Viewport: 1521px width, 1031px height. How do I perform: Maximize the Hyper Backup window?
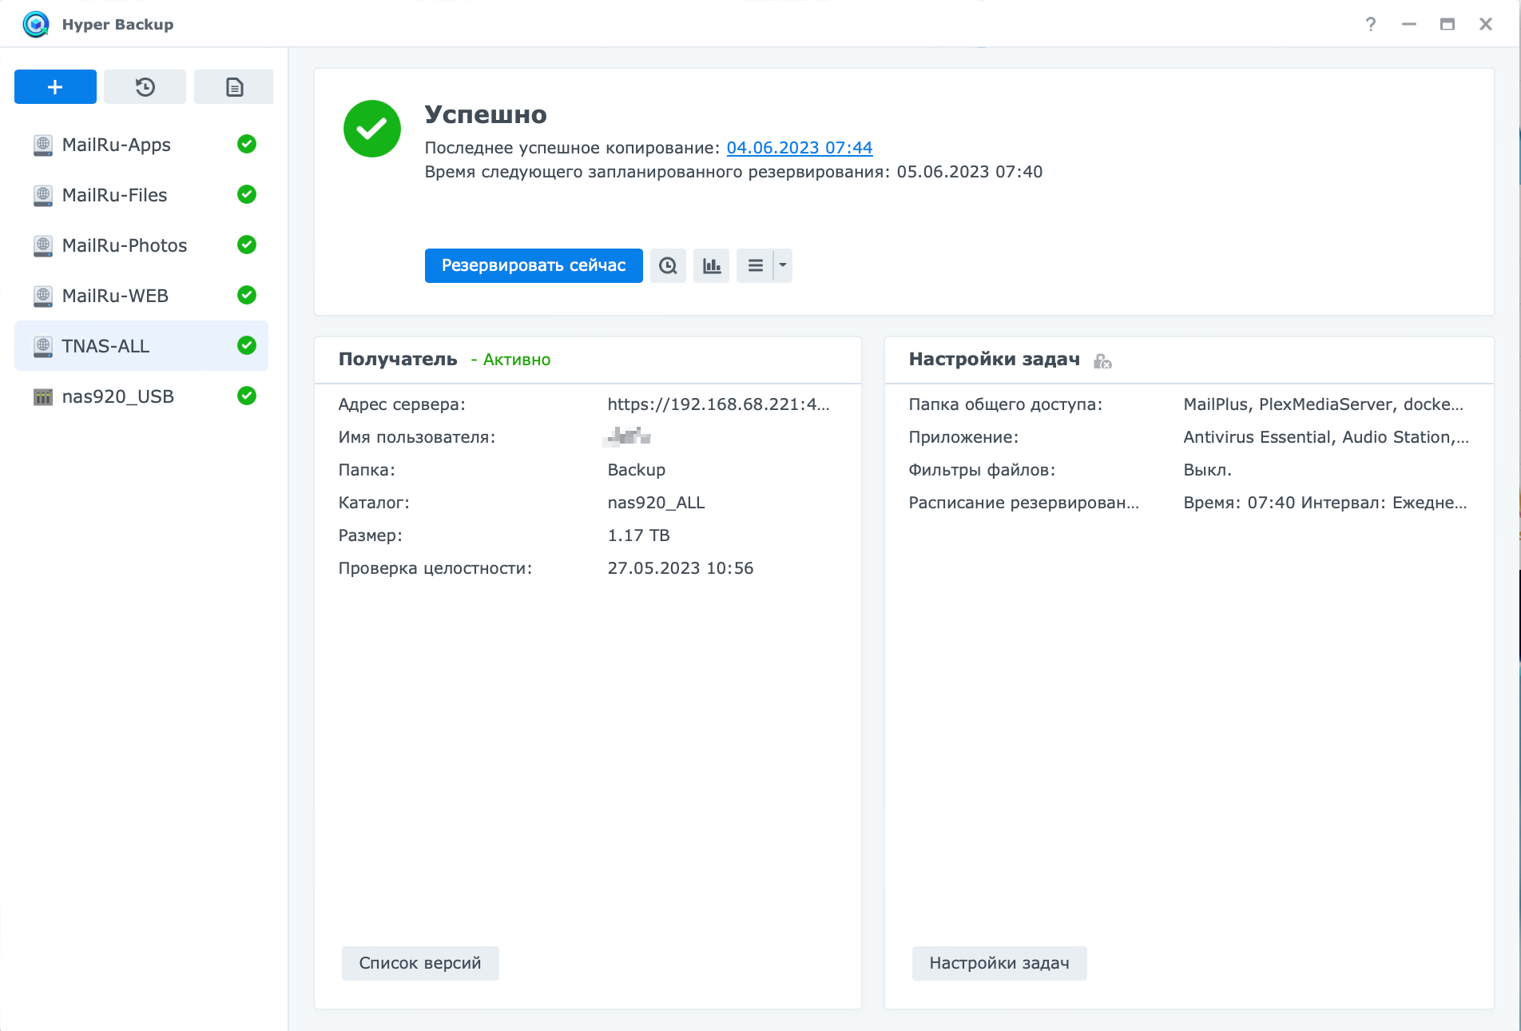click(1448, 24)
